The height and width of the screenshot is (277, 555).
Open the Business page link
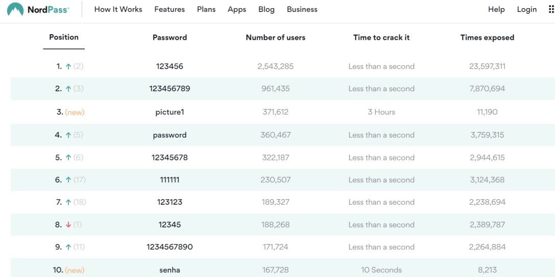pyautogui.click(x=302, y=9)
